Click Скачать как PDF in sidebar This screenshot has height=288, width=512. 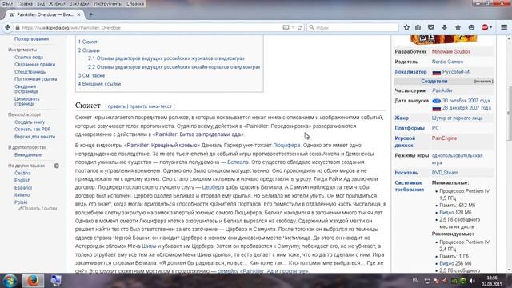point(32,130)
